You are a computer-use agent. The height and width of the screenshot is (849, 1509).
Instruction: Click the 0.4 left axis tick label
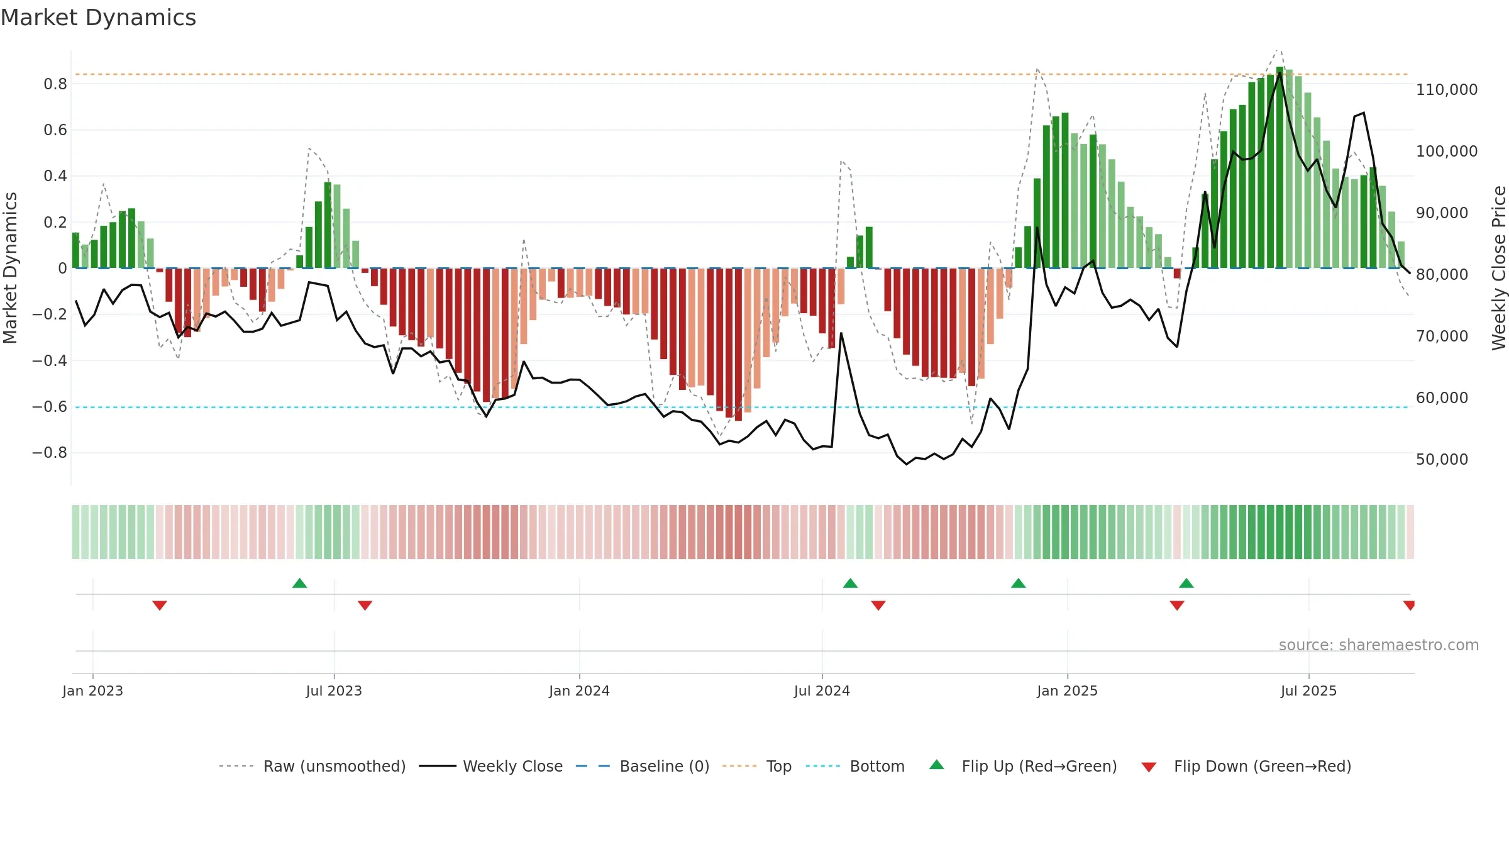[55, 176]
